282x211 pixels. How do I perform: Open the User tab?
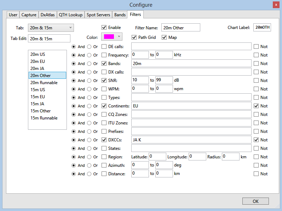coord(13,15)
